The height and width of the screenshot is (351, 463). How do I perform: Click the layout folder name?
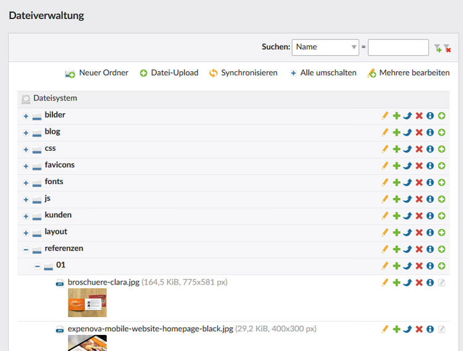click(x=56, y=232)
